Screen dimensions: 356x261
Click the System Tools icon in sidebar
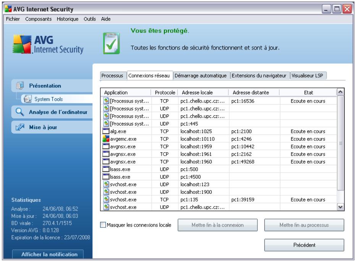tap(28, 99)
